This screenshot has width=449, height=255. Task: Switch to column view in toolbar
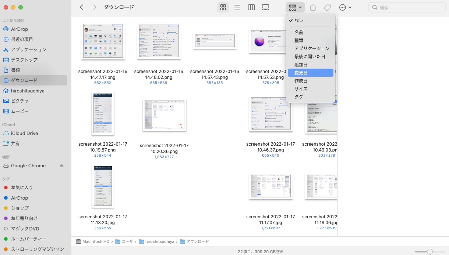[251, 7]
